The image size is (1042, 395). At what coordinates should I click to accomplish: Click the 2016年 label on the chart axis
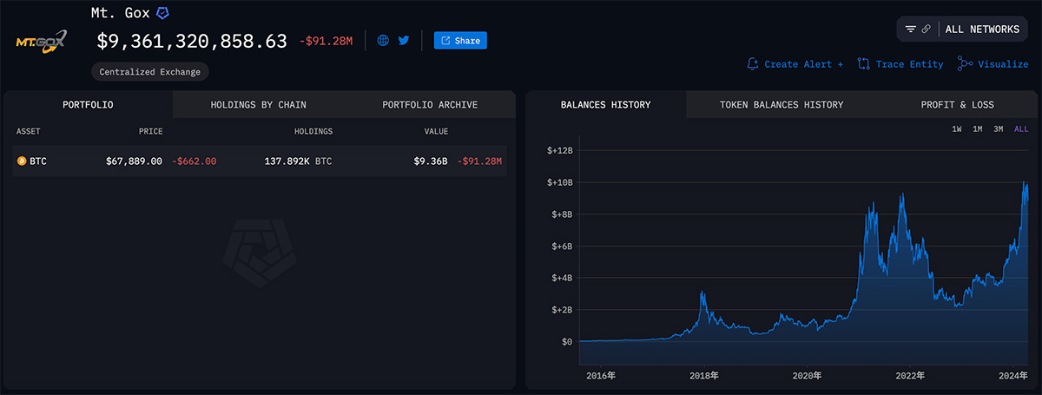[601, 376]
